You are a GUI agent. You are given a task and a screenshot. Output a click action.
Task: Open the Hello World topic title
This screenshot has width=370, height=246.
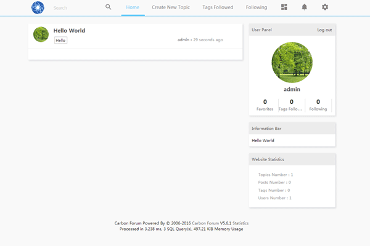click(69, 30)
